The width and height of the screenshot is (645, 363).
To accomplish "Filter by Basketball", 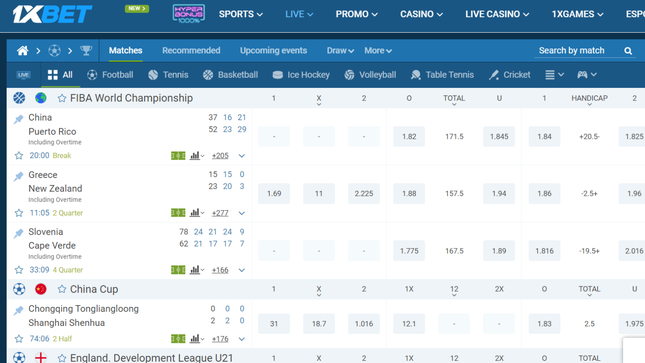I will tap(231, 75).
